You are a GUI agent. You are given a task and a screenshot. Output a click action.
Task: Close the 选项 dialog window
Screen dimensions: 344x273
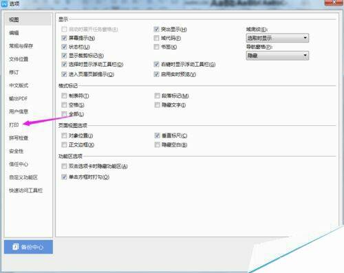pyautogui.click(x=334, y=2)
